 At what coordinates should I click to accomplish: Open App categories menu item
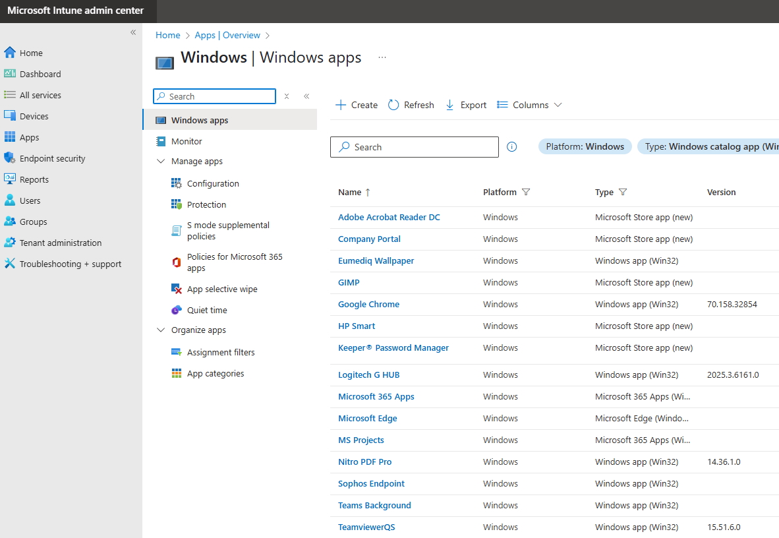[x=215, y=373]
